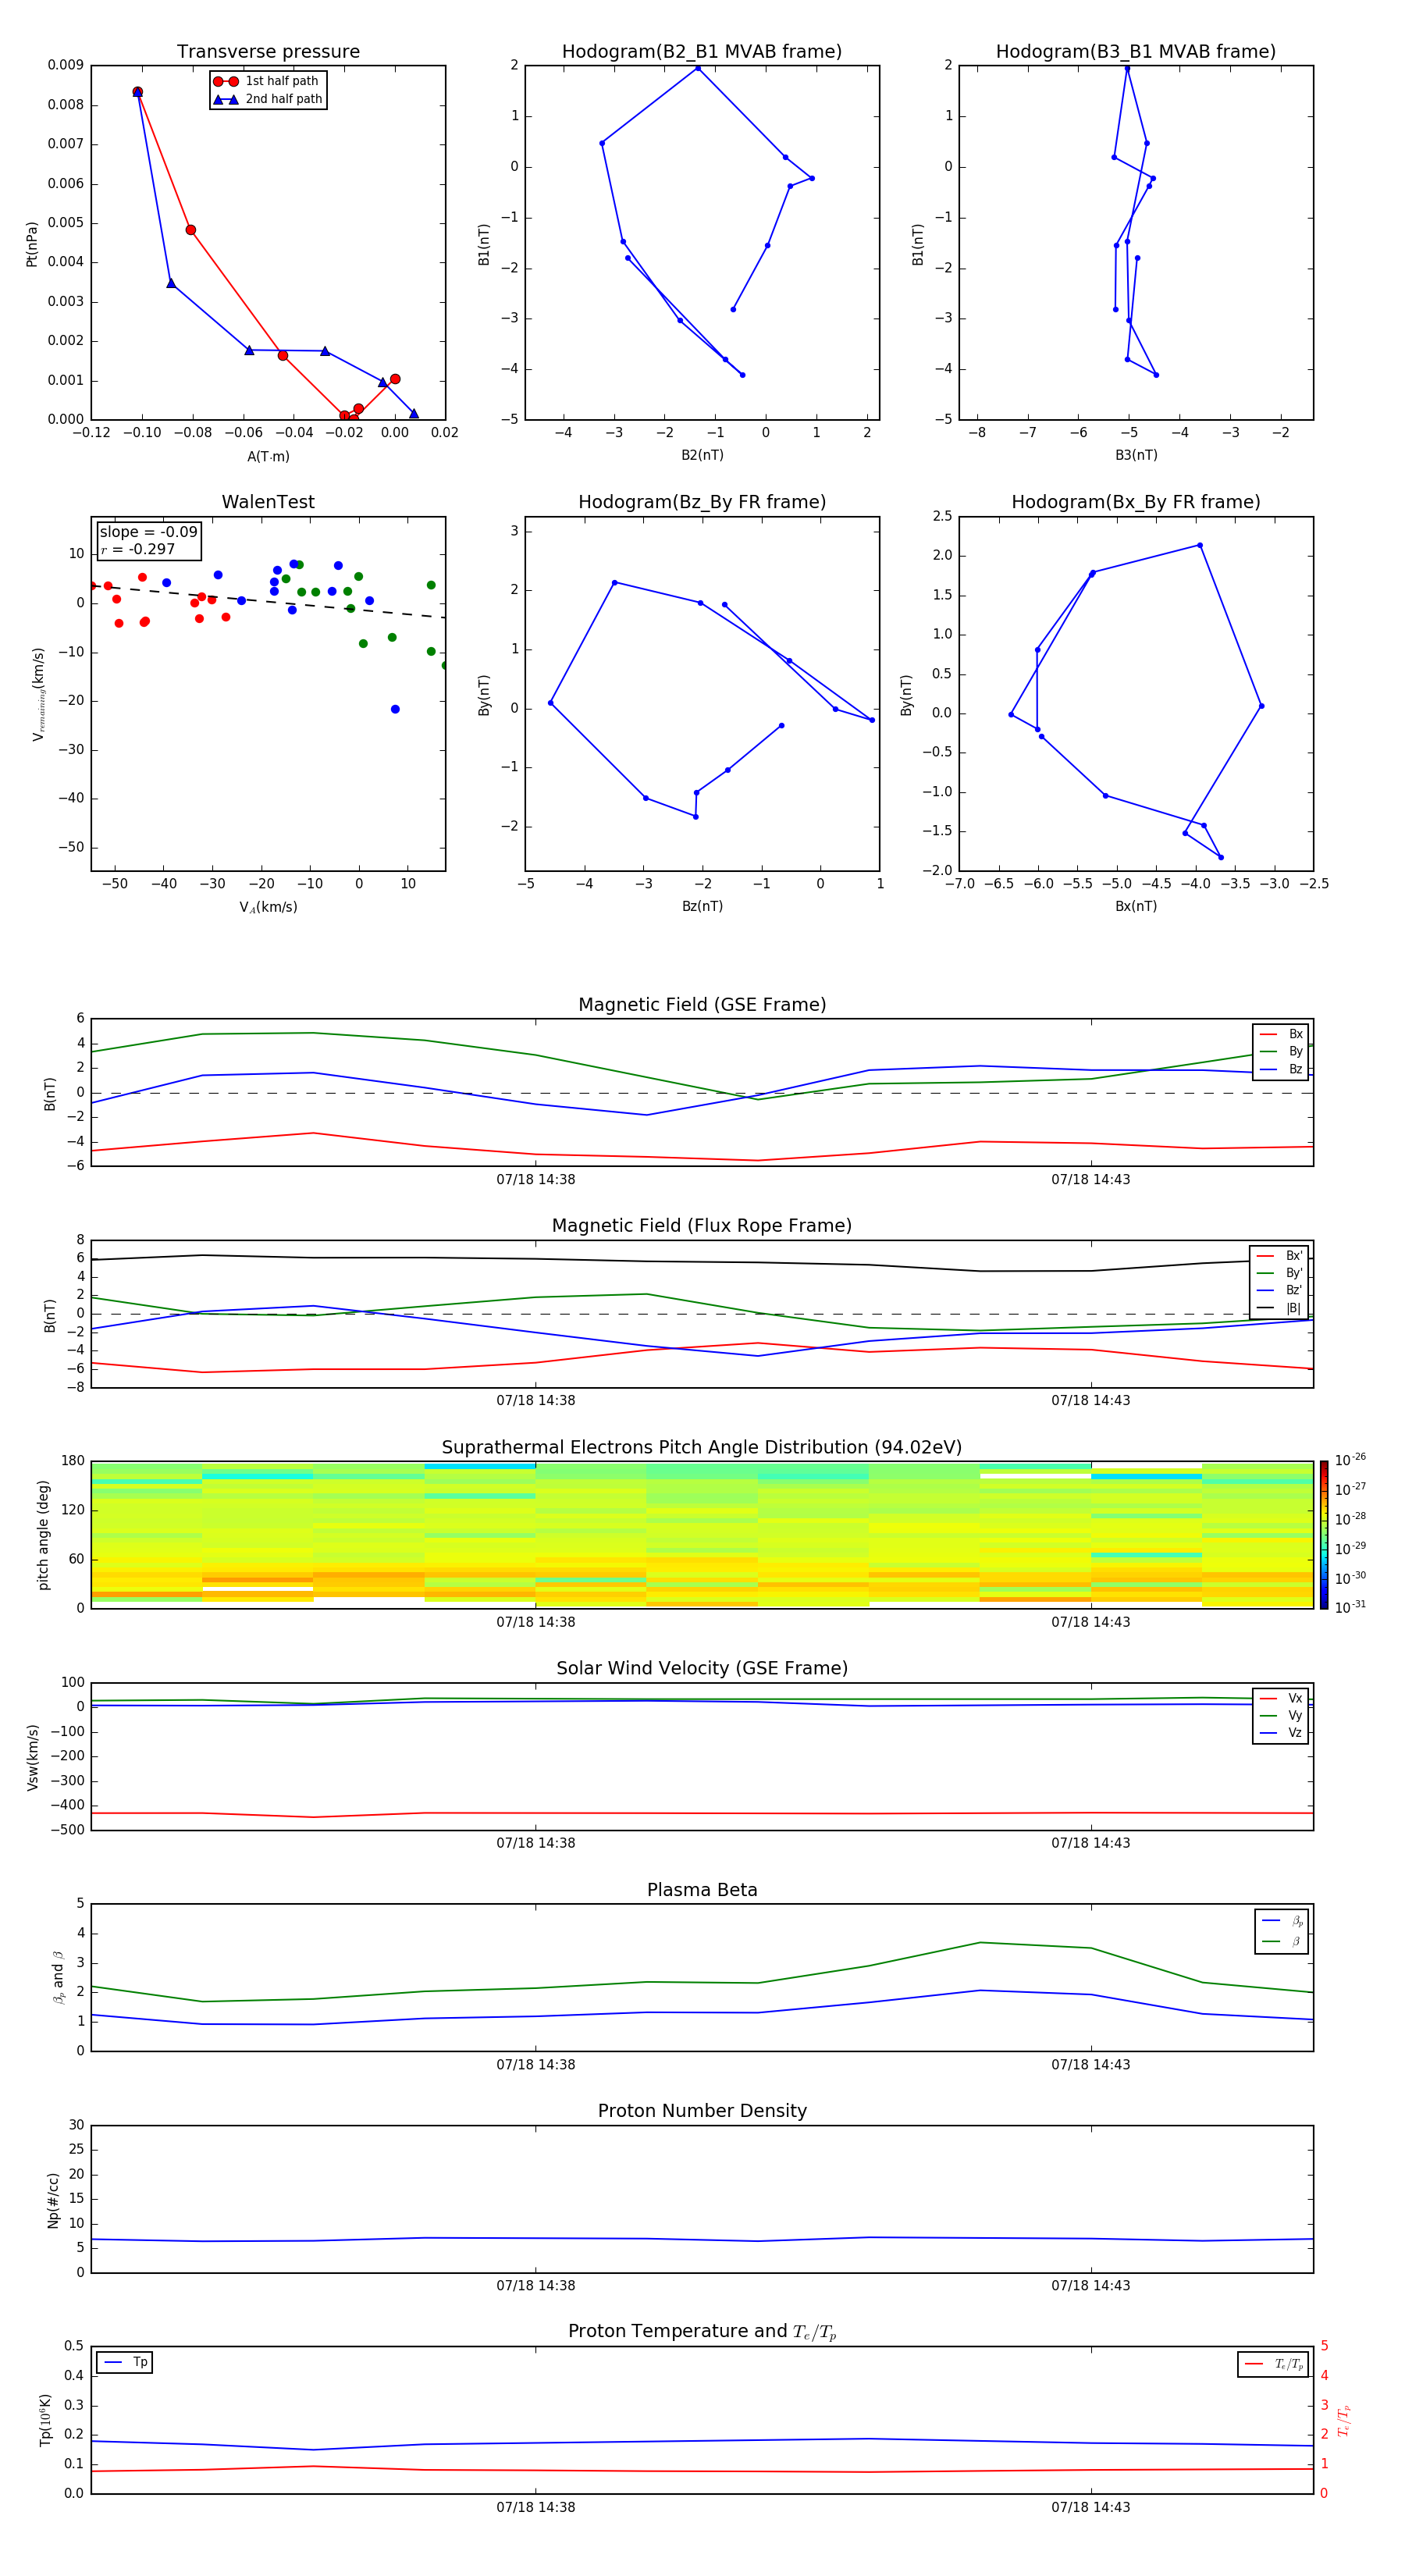Viewport: 1405px width, 2576px height.
Task: Click the 'Bz(nT)' x-axis label
Action: 702,906
